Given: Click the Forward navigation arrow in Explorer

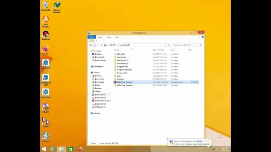Looking at the screenshot, I should 95,45.
